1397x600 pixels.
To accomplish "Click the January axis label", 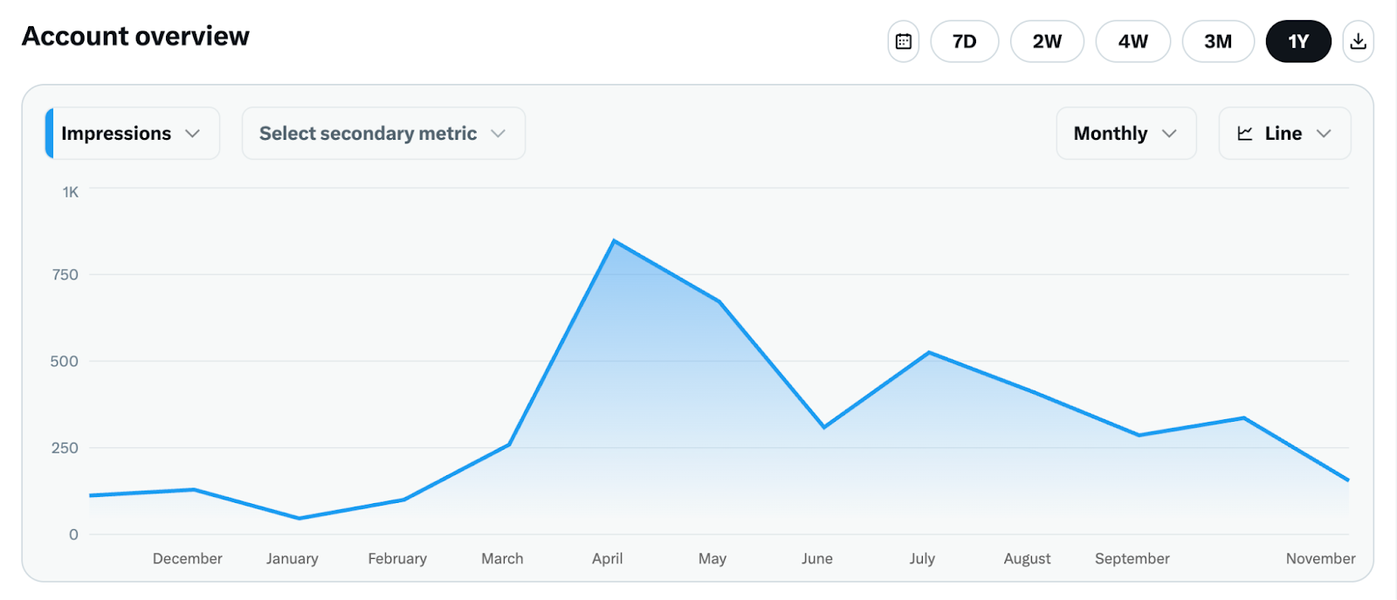I will pyautogui.click(x=292, y=559).
